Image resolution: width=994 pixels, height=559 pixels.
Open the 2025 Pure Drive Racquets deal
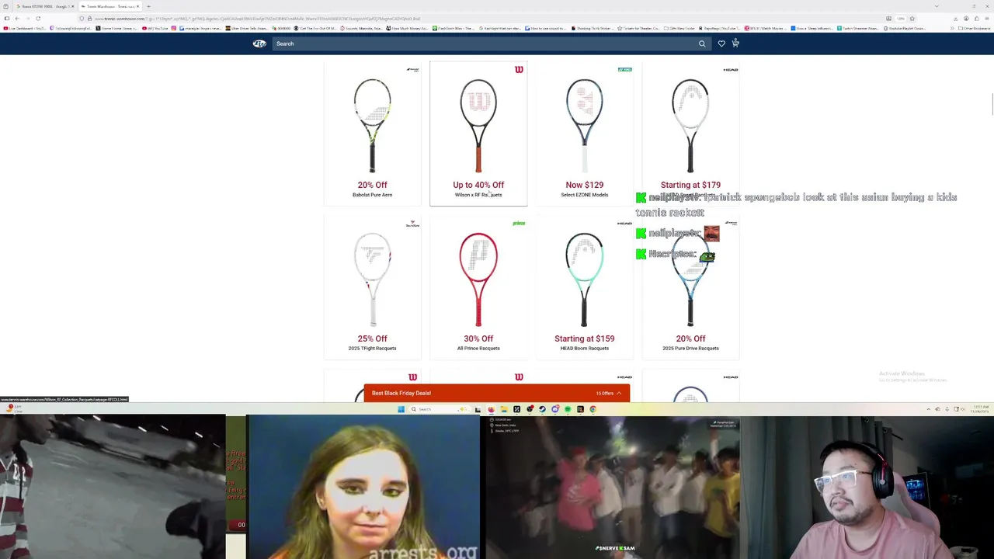click(x=690, y=287)
